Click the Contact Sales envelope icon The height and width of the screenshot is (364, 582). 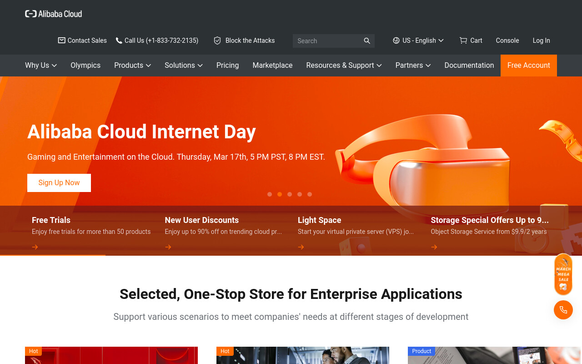[61, 40]
